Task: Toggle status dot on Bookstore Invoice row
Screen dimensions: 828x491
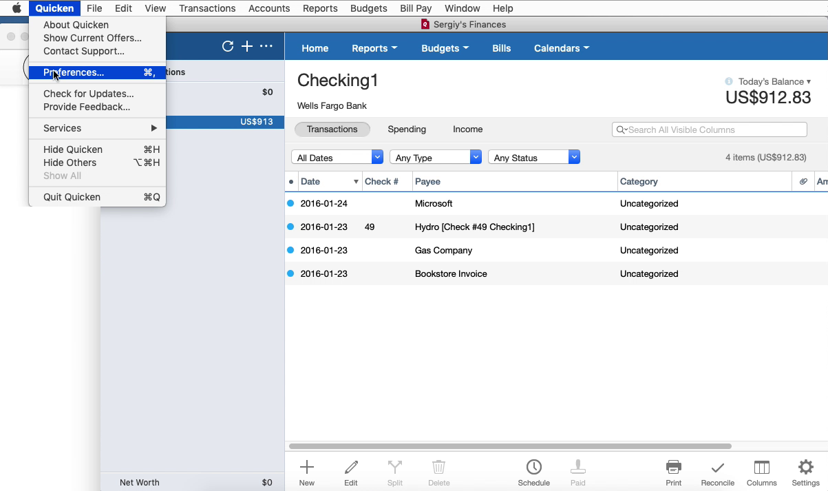Action: click(290, 273)
